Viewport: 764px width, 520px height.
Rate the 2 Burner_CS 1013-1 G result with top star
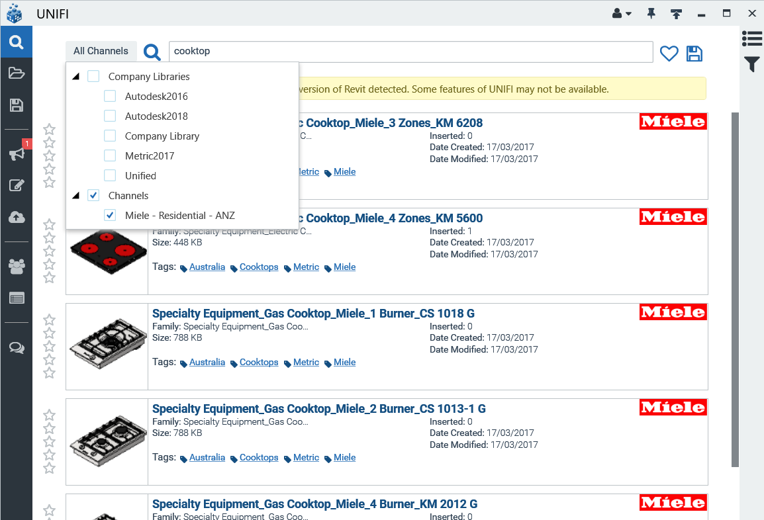(x=49, y=415)
